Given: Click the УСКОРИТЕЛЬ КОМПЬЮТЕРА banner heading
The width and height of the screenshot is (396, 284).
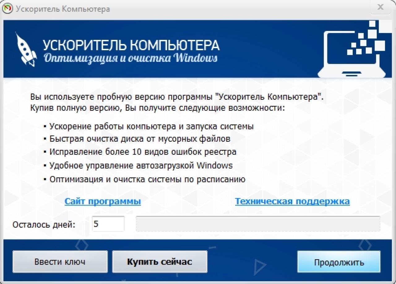Looking at the screenshot, I should tap(131, 45).
